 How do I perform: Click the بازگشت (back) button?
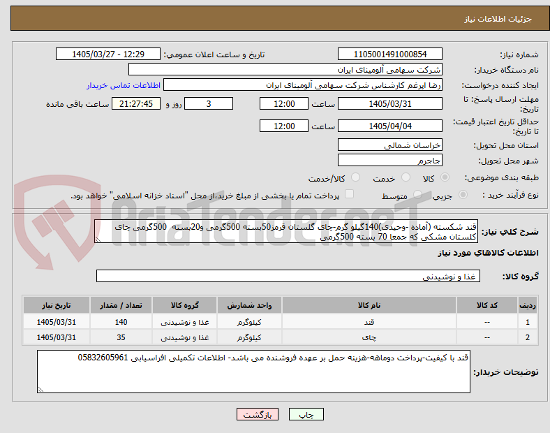point(258,414)
